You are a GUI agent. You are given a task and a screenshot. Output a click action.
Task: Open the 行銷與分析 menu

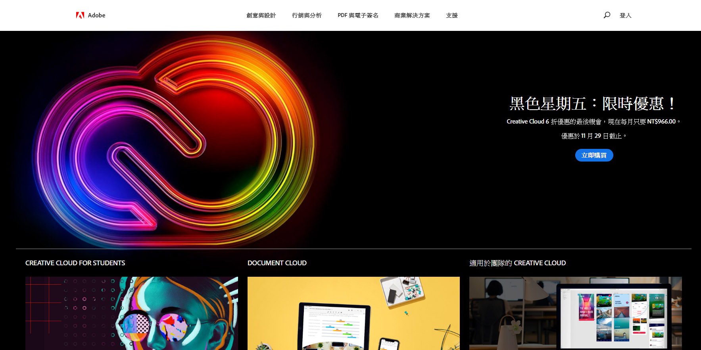click(x=307, y=15)
